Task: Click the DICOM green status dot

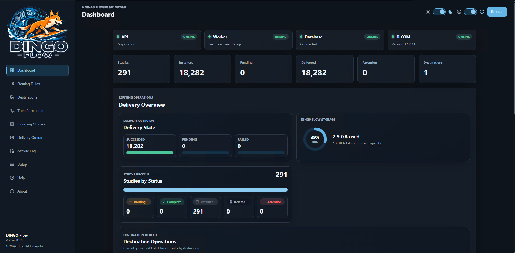Action: click(x=393, y=37)
